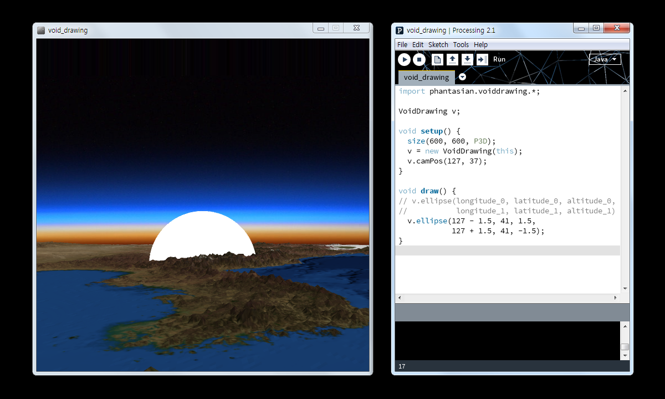Open the File menu
Screen dimensions: 665x399
(x=402, y=44)
